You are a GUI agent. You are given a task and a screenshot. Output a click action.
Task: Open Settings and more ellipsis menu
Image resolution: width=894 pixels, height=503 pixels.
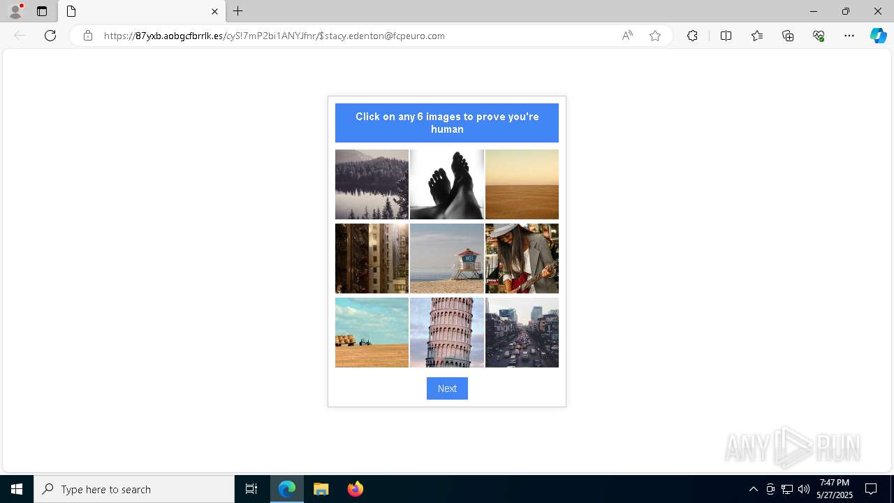[849, 36]
